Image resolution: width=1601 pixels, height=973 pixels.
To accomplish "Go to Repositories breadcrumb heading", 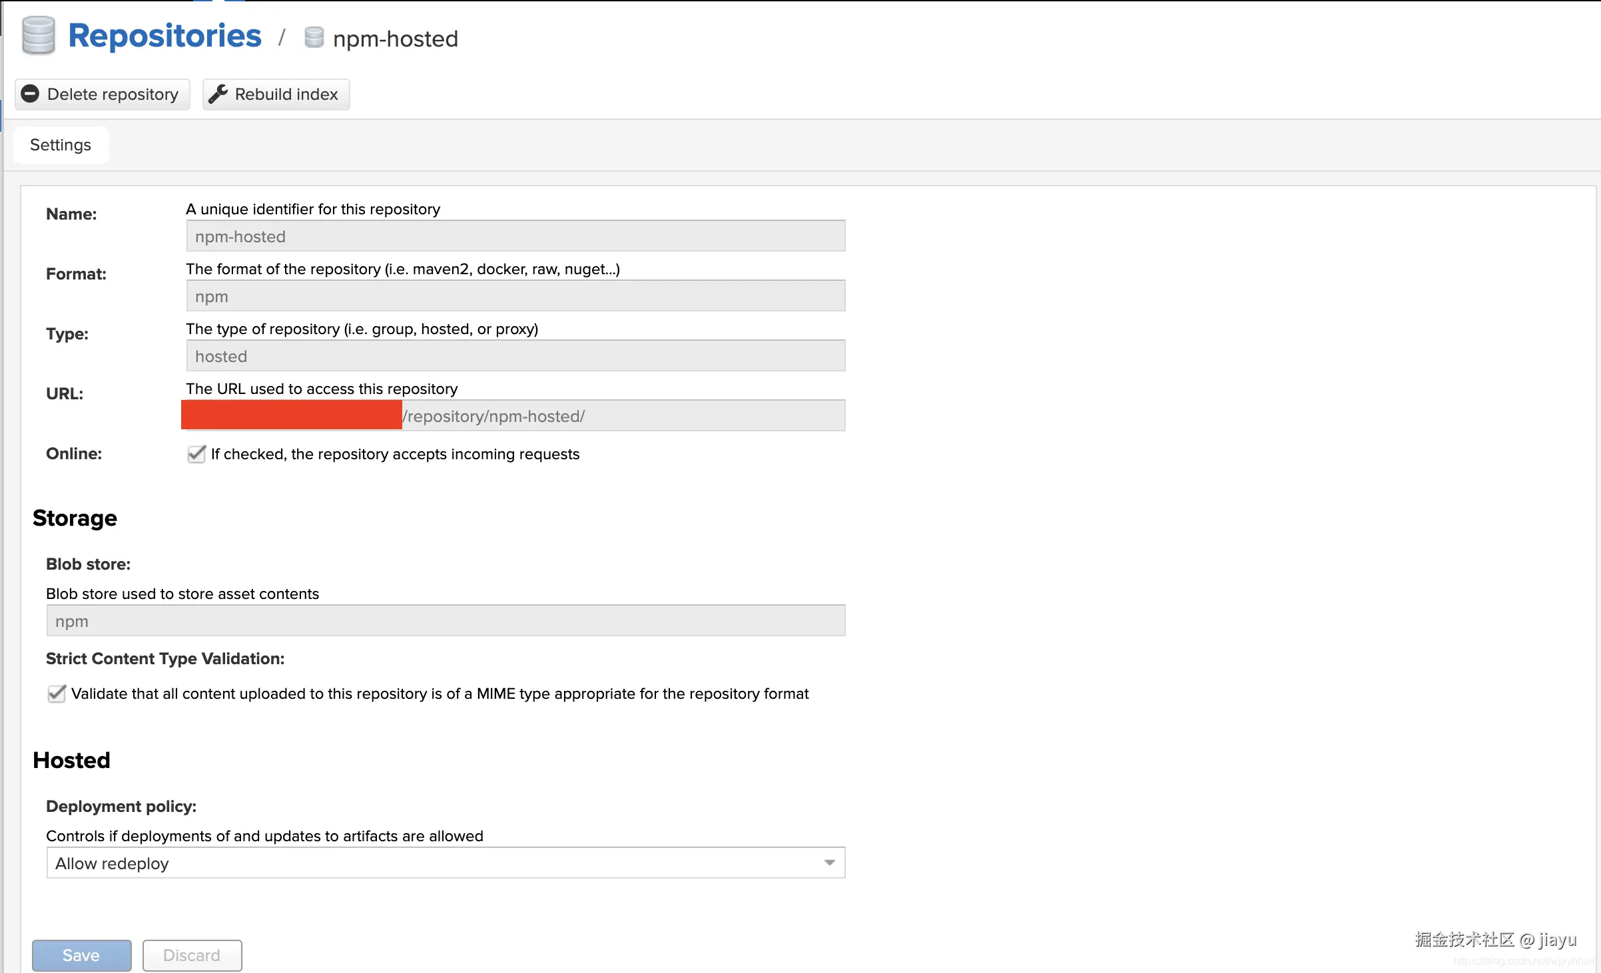I will point(164,36).
